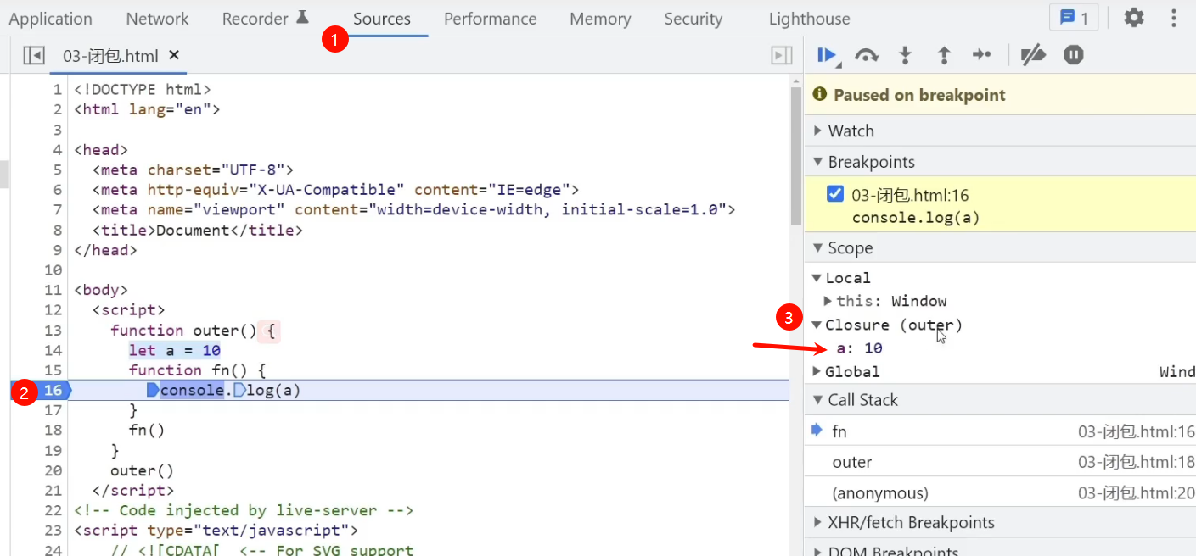The width and height of the screenshot is (1196, 556).
Task: Open the console messages counter badge
Action: click(1074, 18)
